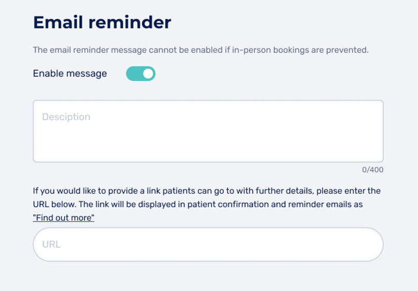Click the "Enable message" label
The width and height of the screenshot is (418, 291).
click(x=70, y=74)
